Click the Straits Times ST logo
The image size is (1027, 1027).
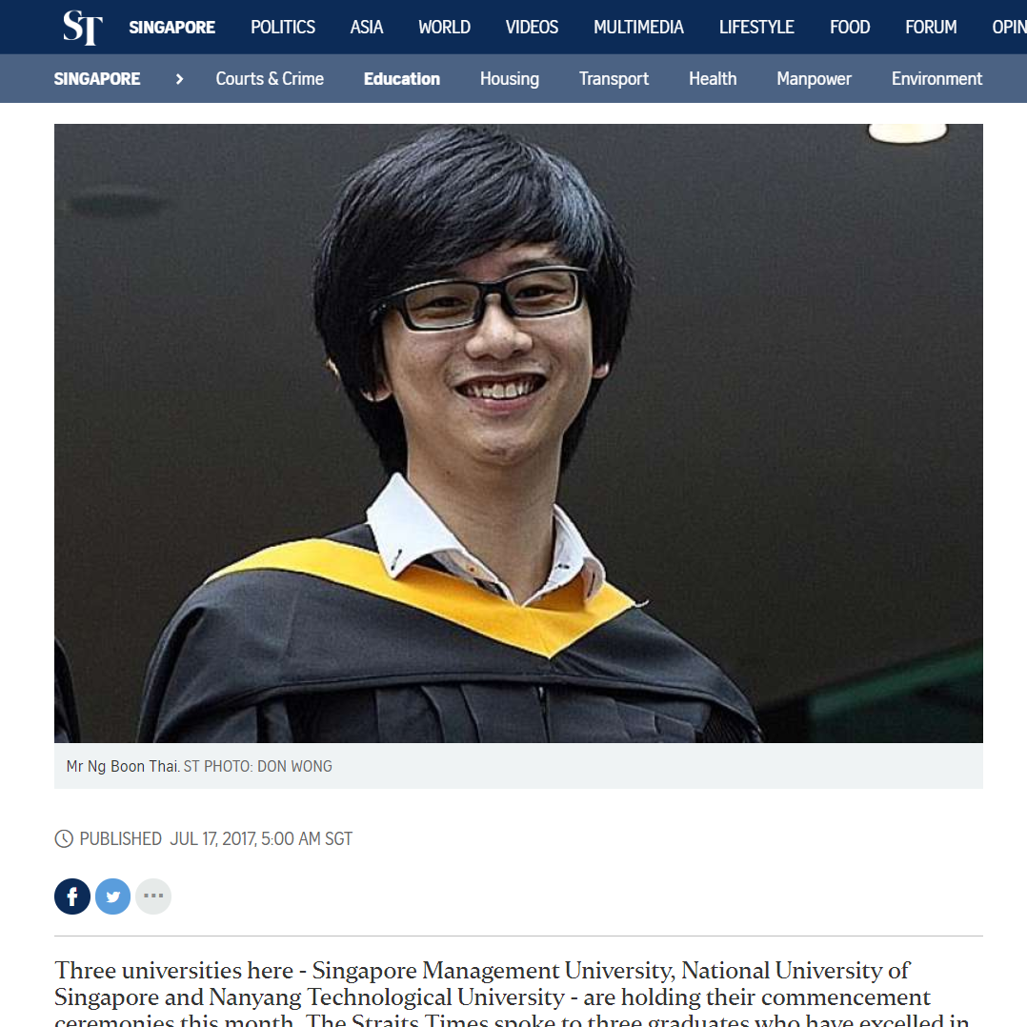(83, 28)
